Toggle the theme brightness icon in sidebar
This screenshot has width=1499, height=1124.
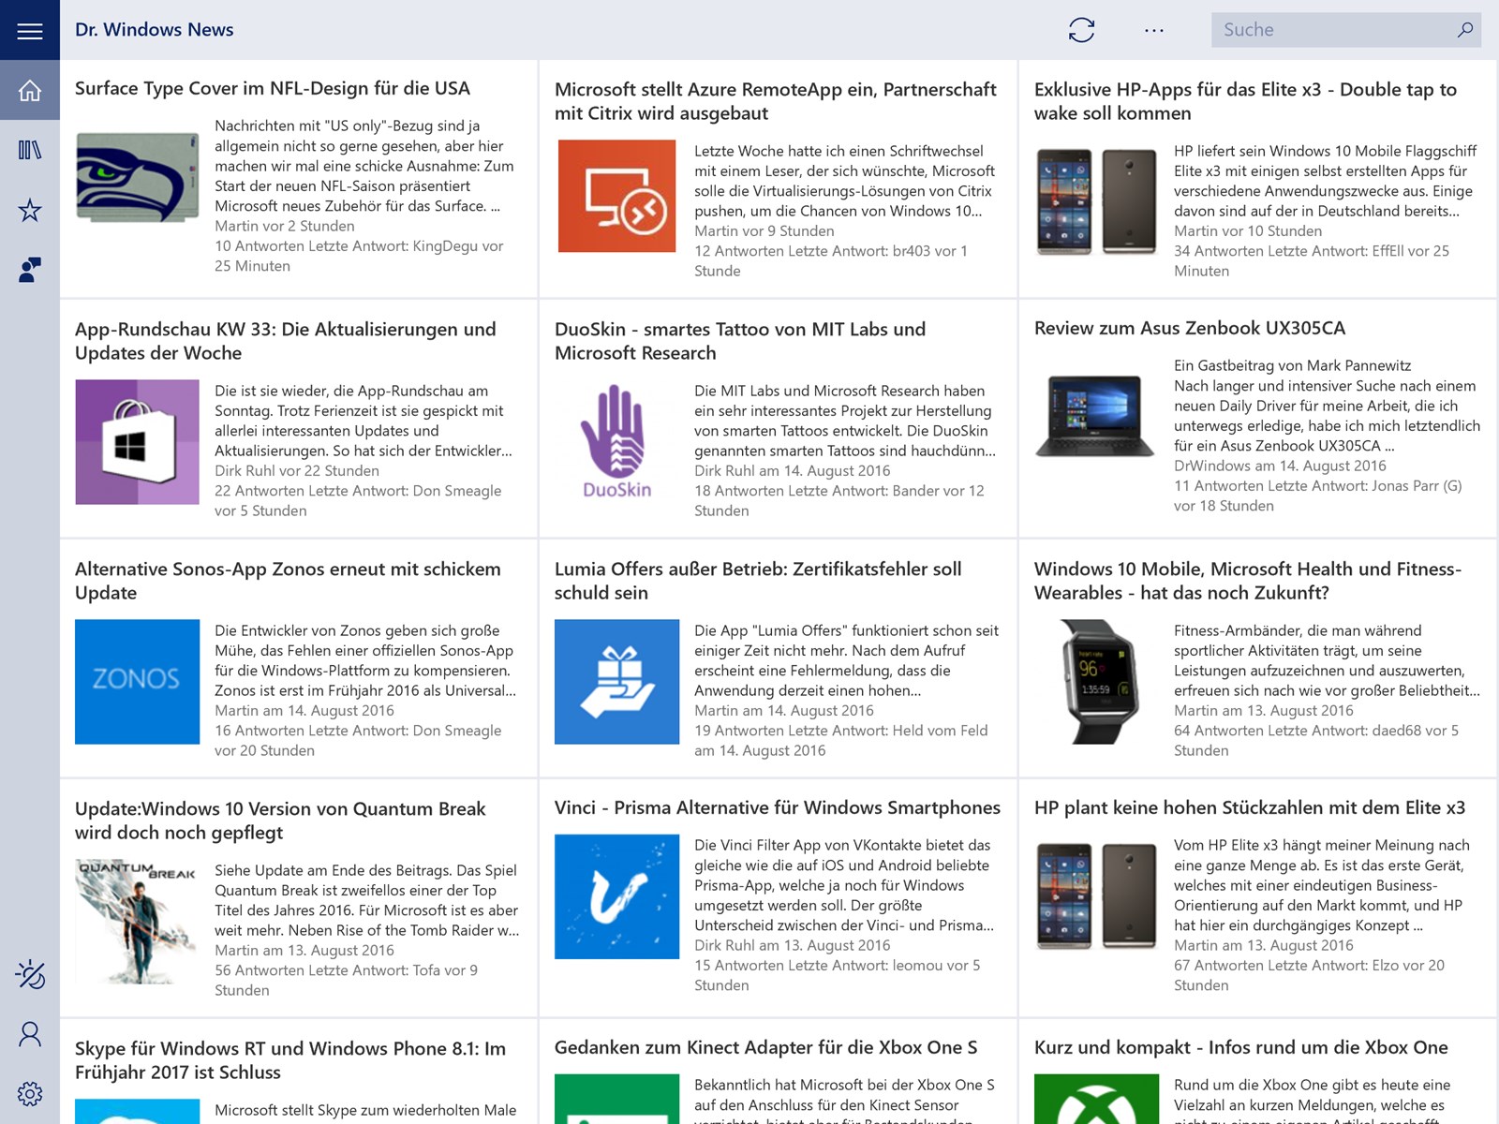[30, 975]
